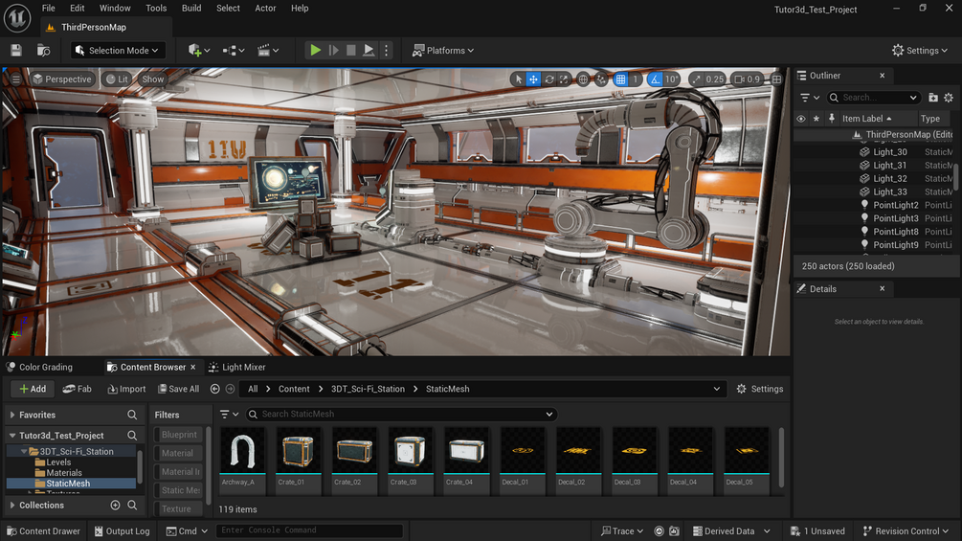Select PointLight2 in the Outliner
This screenshot has width=962, height=541.
tap(896, 205)
